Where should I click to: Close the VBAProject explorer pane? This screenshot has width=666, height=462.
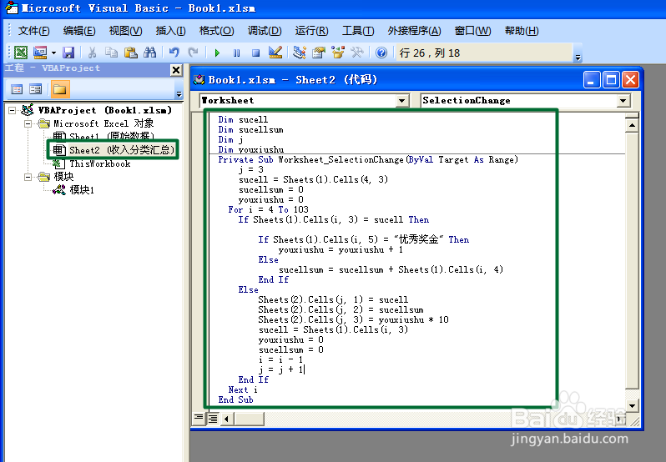pyautogui.click(x=176, y=70)
